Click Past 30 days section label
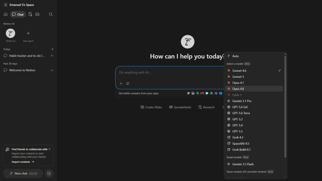The height and width of the screenshot is (181, 322). pos(10,63)
